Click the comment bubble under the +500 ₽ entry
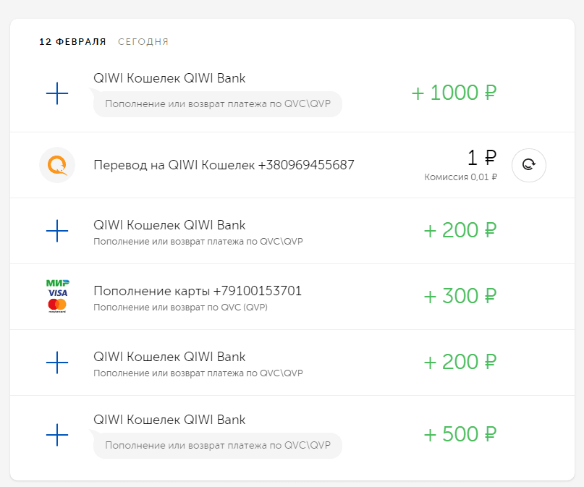 pyautogui.click(x=217, y=445)
